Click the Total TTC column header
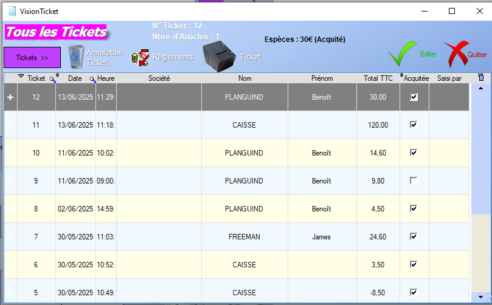Screen dimensions: 492x305 [x=378, y=78]
